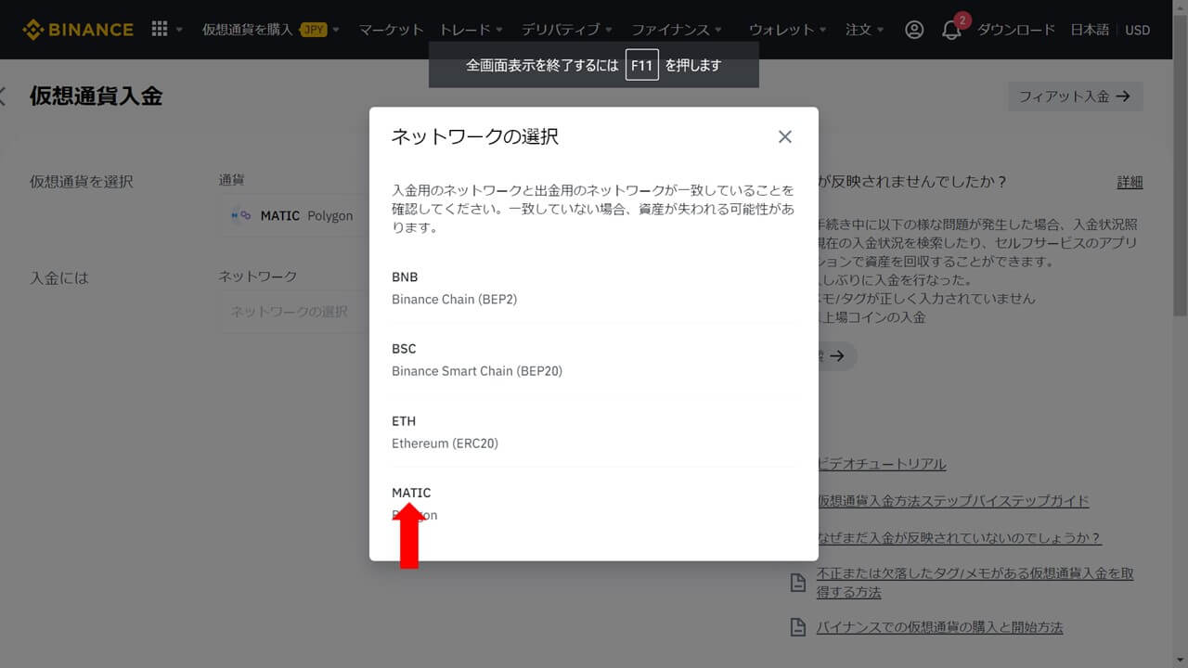Expand the ファイナンス menu
Screen dimensions: 1188x668
tap(677, 30)
